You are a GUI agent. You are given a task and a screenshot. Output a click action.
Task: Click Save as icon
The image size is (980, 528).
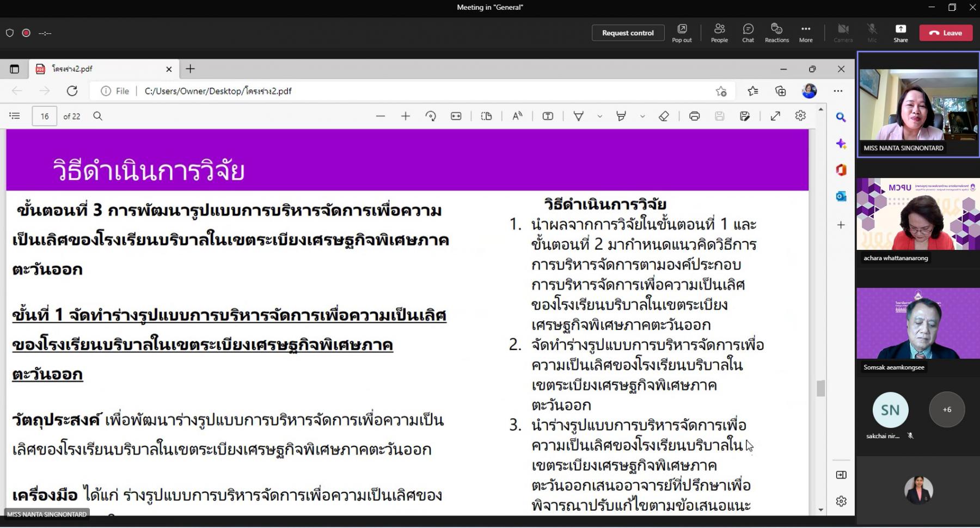point(745,116)
